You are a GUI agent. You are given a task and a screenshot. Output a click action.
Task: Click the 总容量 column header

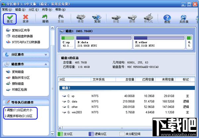(126, 79)
